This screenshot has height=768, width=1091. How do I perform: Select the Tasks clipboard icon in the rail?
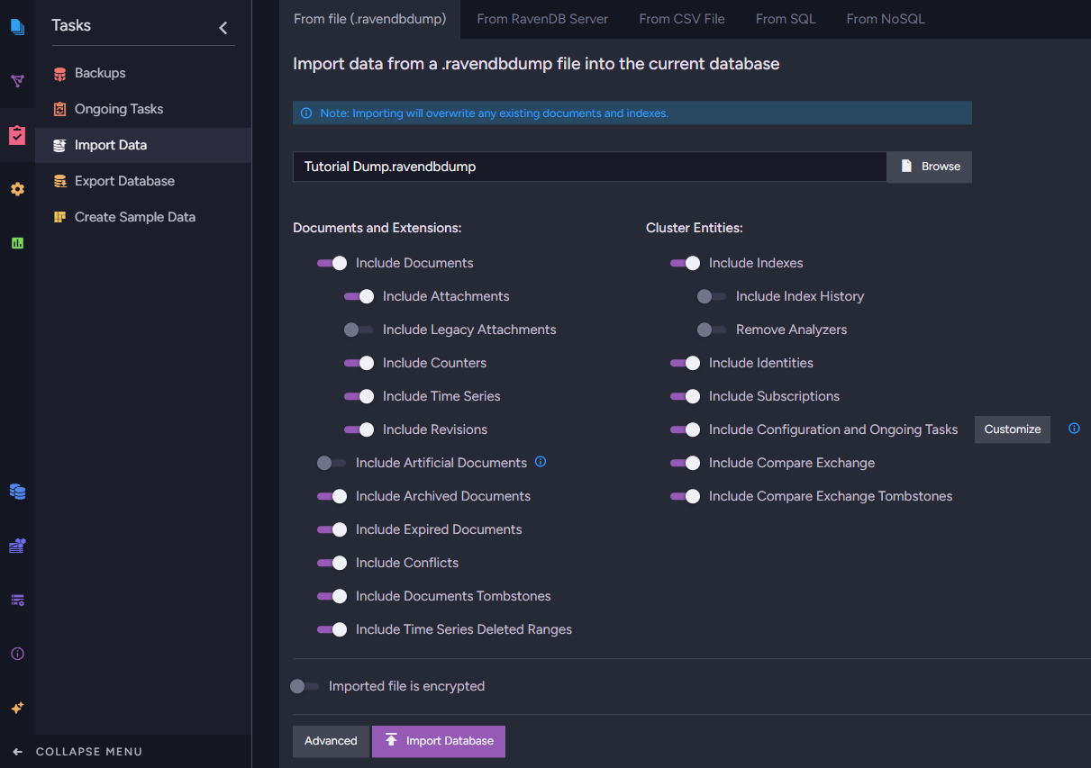pos(17,135)
